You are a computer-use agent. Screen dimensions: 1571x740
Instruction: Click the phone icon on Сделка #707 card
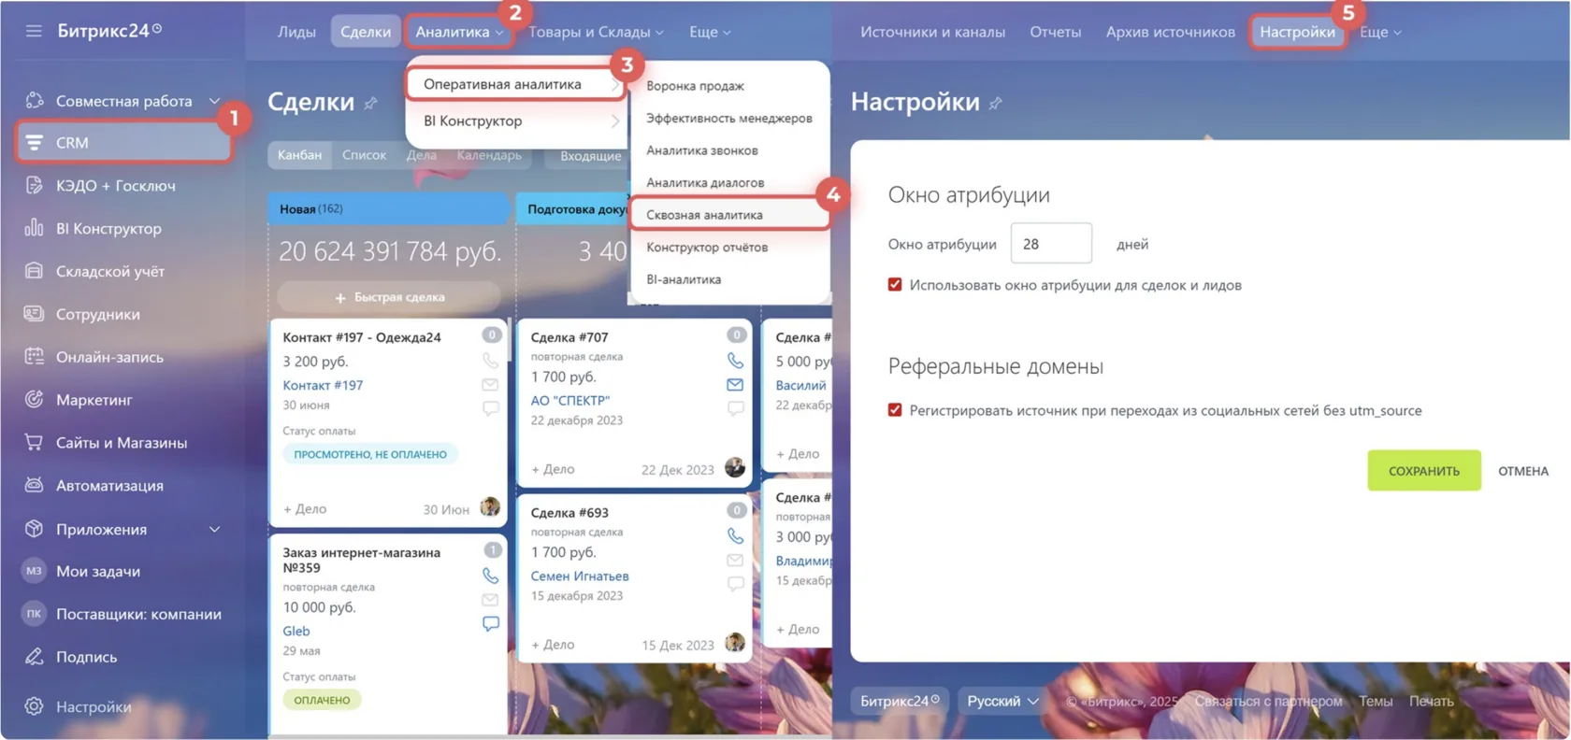[x=735, y=360]
